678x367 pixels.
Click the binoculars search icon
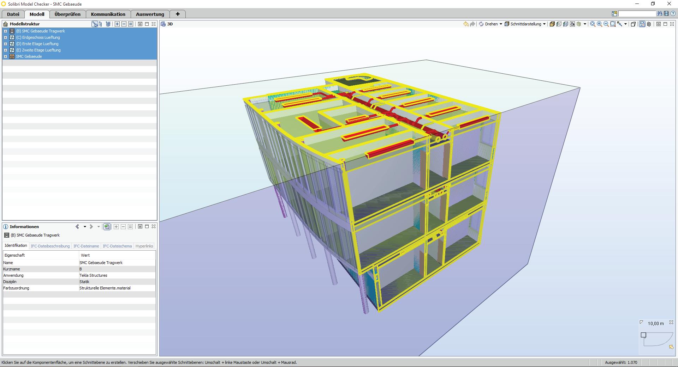(x=660, y=14)
